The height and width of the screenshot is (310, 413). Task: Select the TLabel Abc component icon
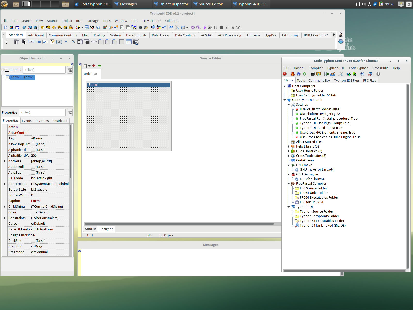pyautogui.click(x=38, y=42)
